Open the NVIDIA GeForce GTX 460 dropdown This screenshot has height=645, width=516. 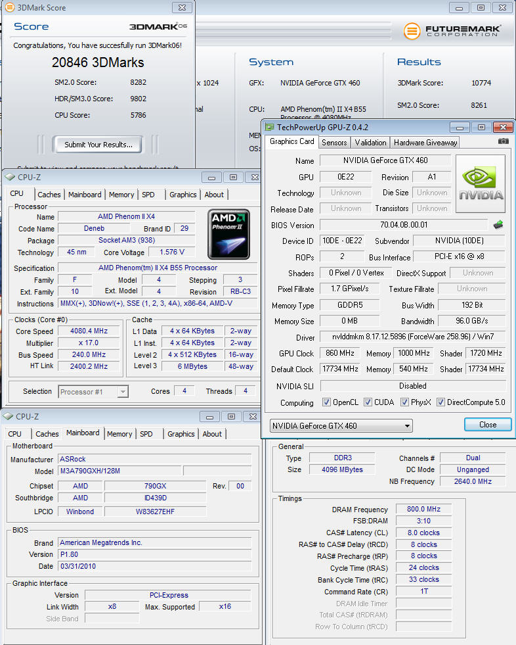341,426
